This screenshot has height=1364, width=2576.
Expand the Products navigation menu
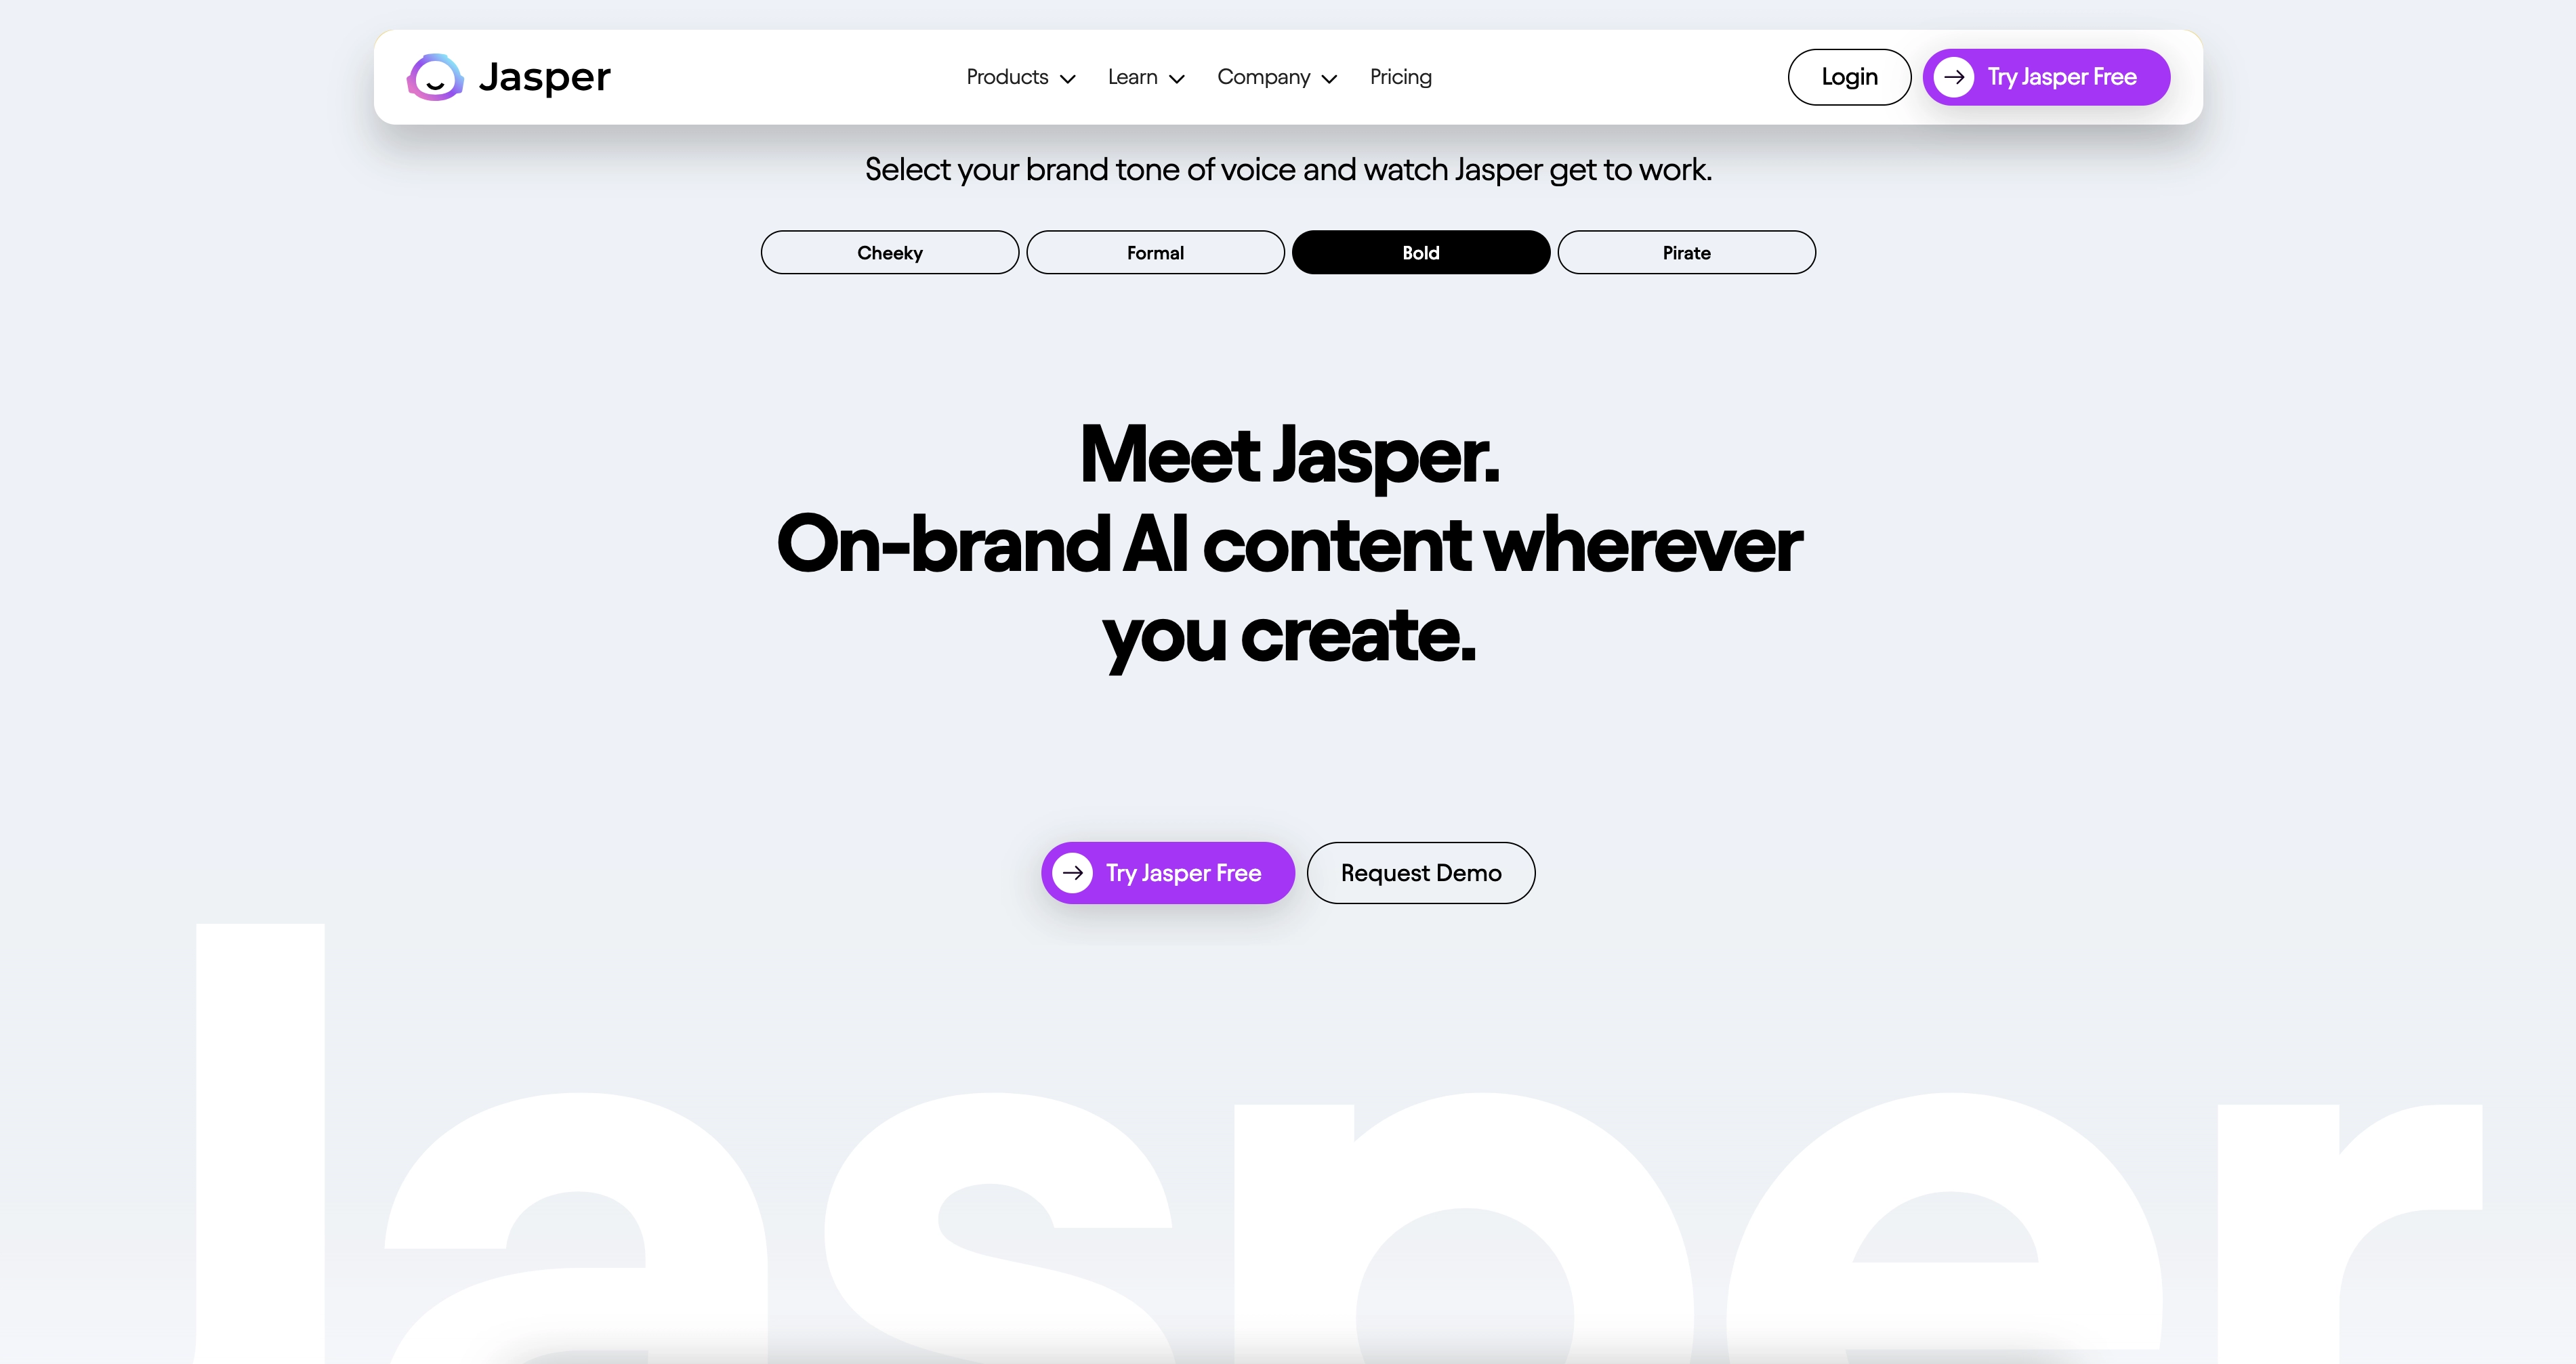(1017, 77)
